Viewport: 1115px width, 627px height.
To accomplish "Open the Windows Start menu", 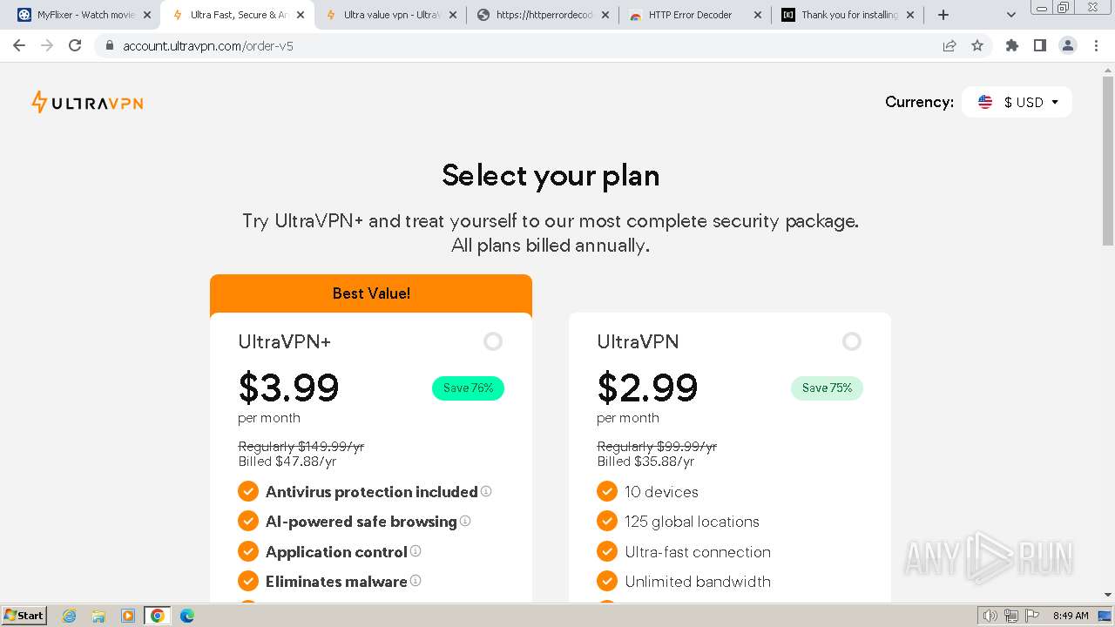I will coord(24,616).
